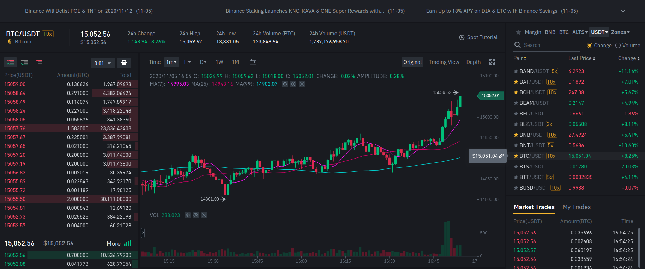
Task: Open chart indicator settings sliders icon
Action: pyautogui.click(x=253, y=62)
